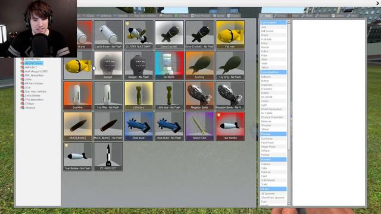Open the Half-Life 2 entity category
The image size is (381, 214).
pyautogui.click(x=29, y=67)
